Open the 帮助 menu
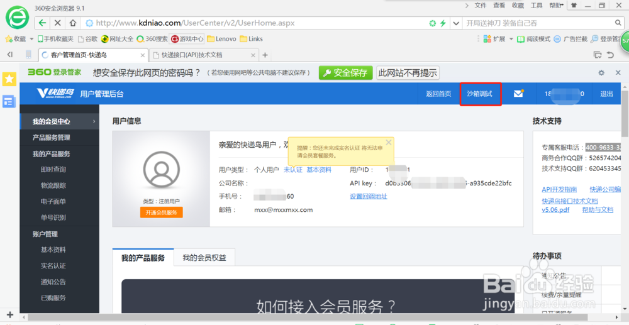 click(556, 6)
